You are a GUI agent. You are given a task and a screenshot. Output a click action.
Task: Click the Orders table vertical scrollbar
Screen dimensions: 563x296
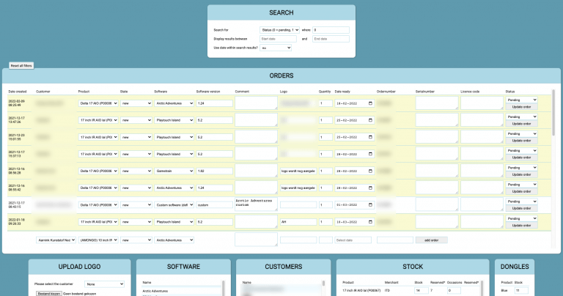click(553, 117)
